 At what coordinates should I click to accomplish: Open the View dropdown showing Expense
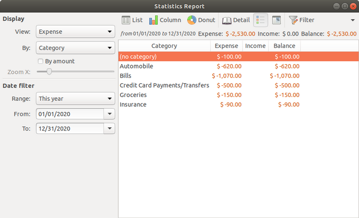[x=75, y=32]
